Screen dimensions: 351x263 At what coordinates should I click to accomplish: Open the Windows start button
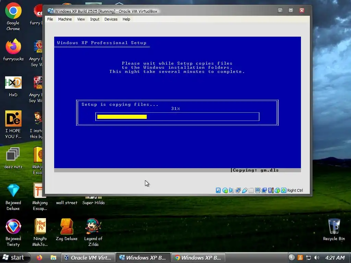[x=15, y=258]
